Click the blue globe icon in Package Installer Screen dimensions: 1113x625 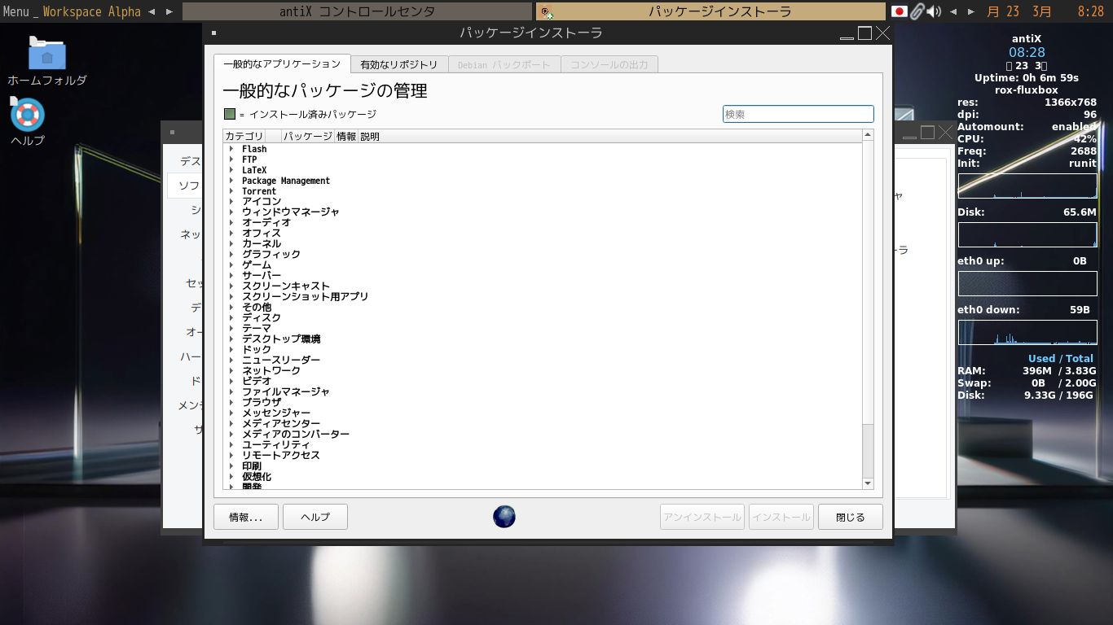[504, 516]
